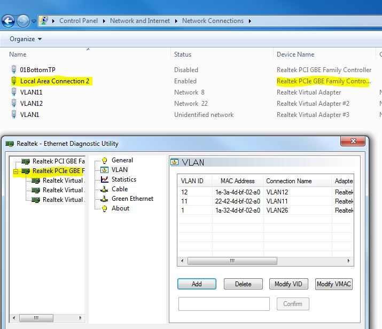Click Network and Internet breadcrumb
Screen dimensions: 382x329
140,21
